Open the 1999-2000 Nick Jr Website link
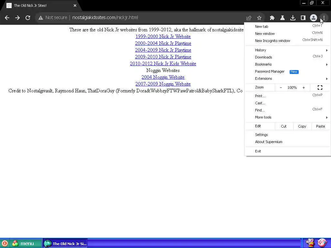This screenshot has height=248, width=331. (x=163, y=36)
